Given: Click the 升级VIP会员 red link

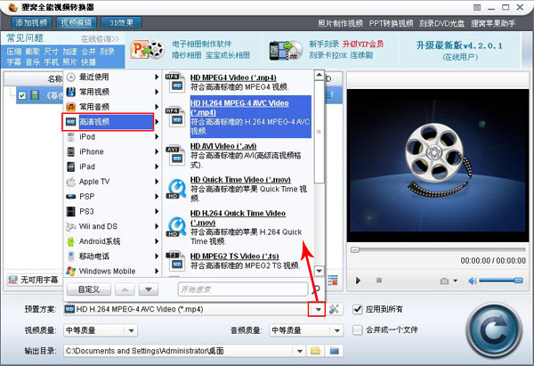Looking at the screenshot, I should pyautogui.click(x=363, y=44).
